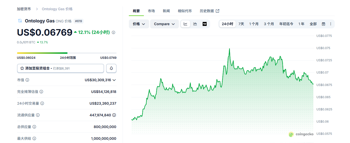
Task: Open the 新闻 tab
Action: click(166, 11)
